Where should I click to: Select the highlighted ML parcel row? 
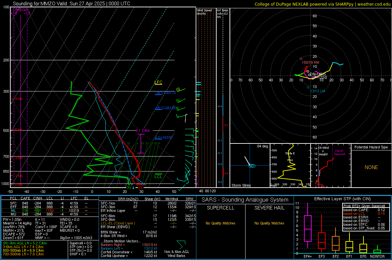coord(50,211)
